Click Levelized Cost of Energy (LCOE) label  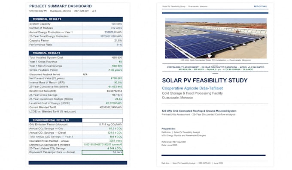pos(49,103)
